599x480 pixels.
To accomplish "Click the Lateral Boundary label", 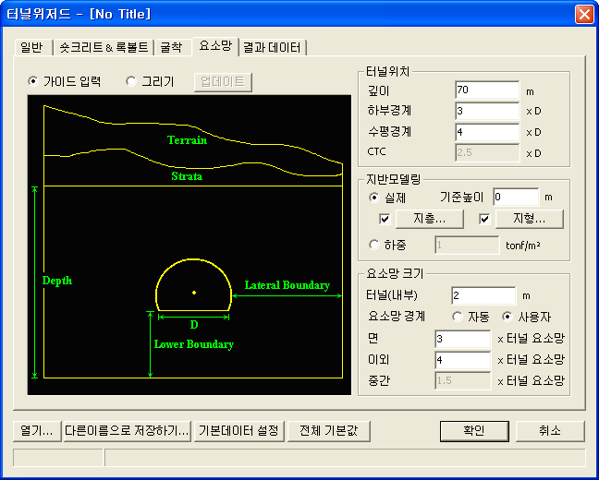I will [287, 285].
